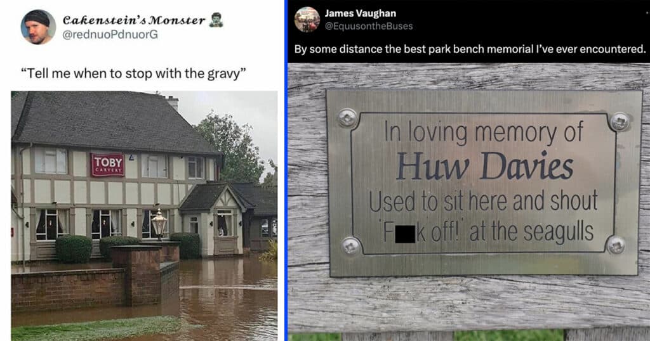Click the blacked-out censor box on plaque

405,235
